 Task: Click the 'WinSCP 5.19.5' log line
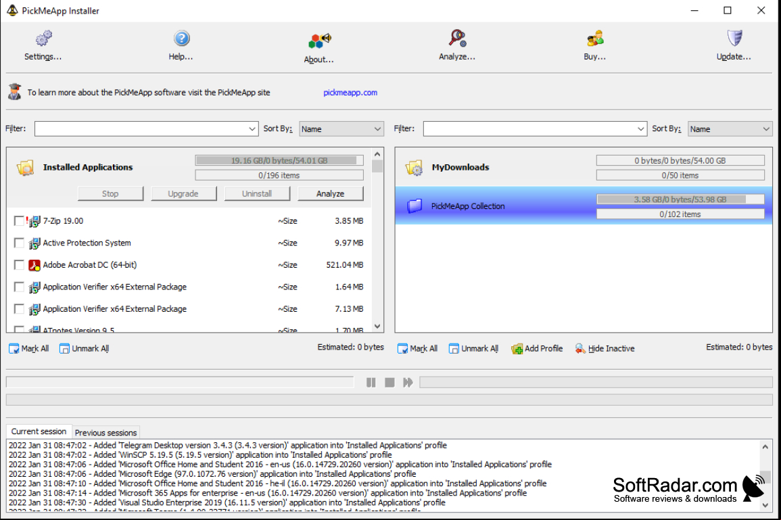coord(200,455)
